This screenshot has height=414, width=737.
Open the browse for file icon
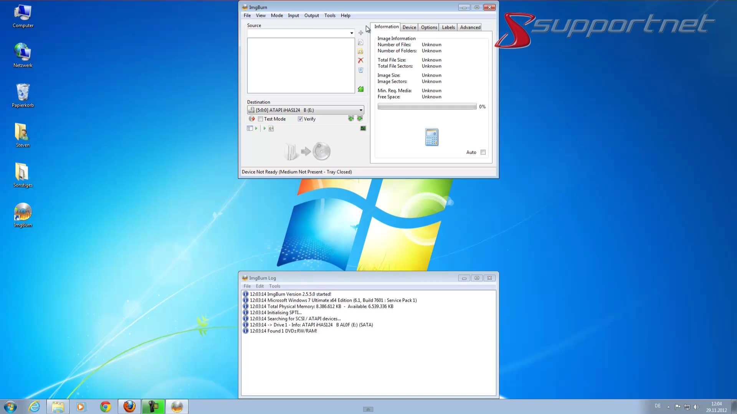coord(360,41)
